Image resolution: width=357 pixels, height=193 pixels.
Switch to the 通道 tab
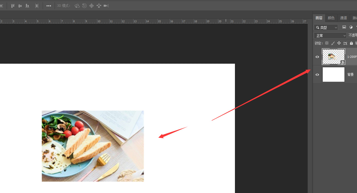[x=343, y=18]
